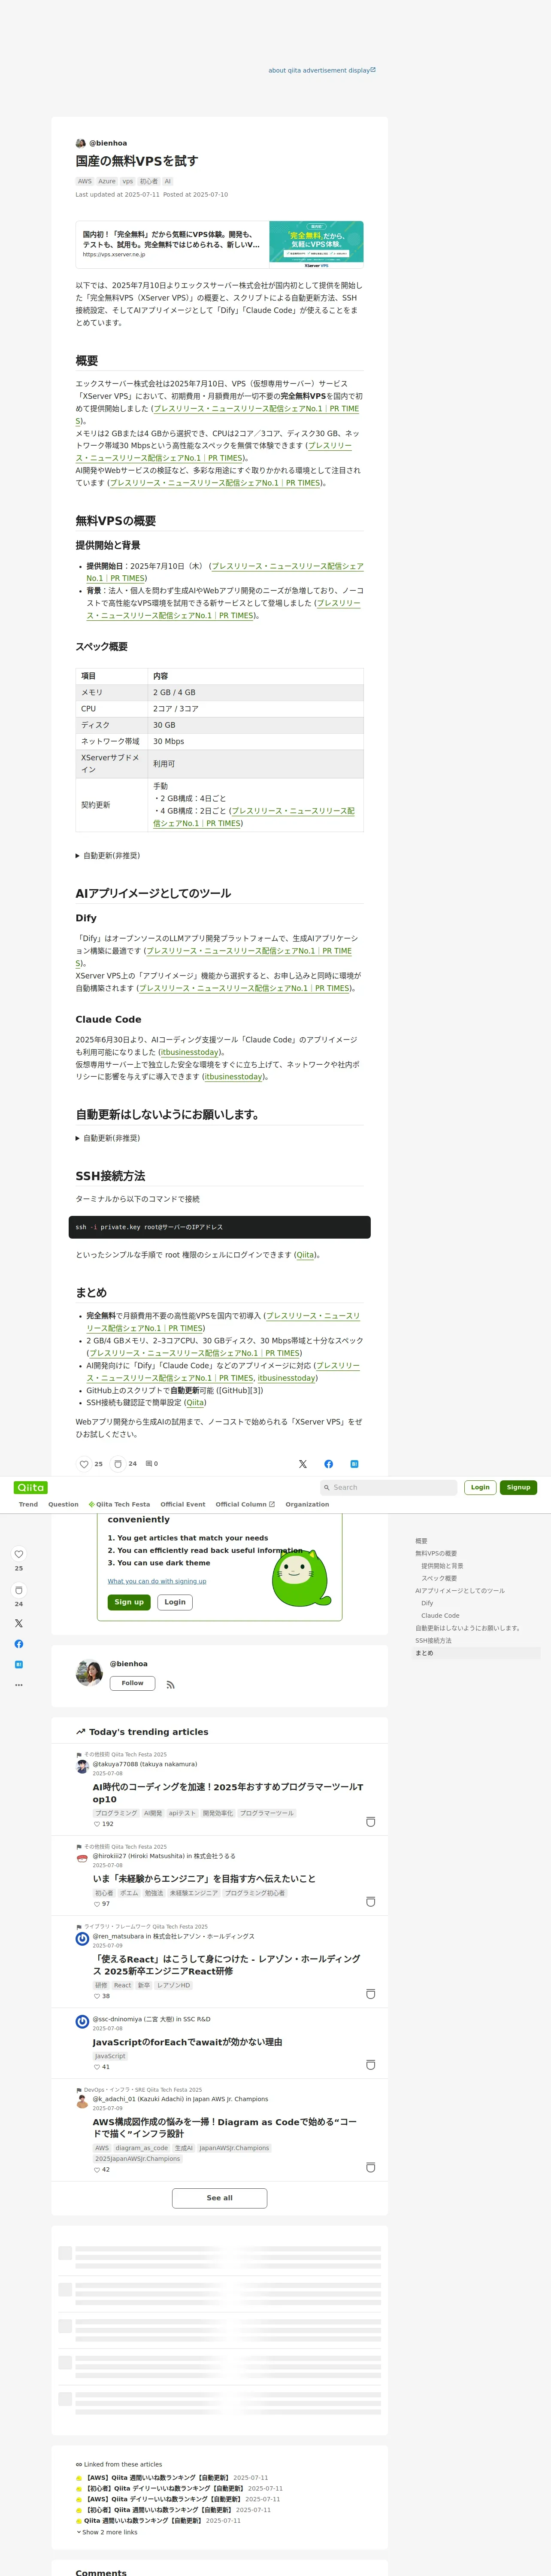Open the Question tab

[63, 1504]
